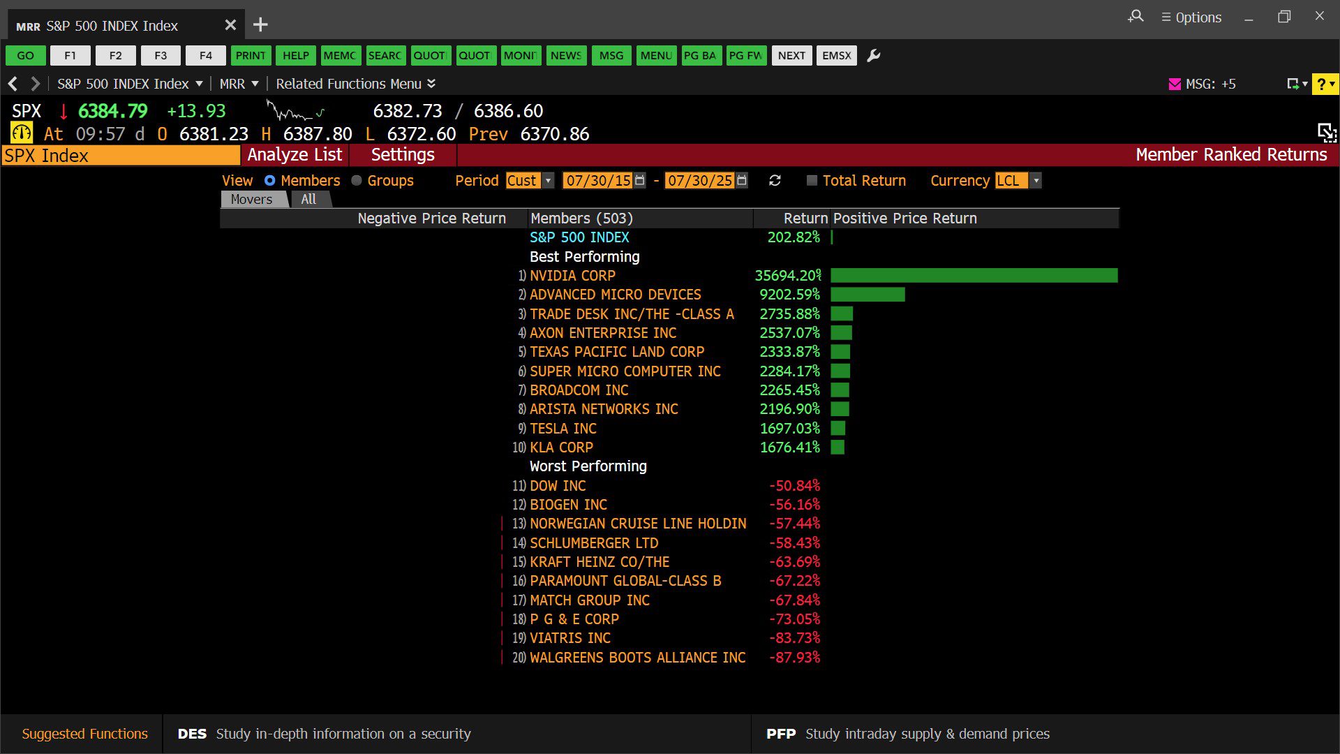Click ADVANCED MICRO DEVICES green return bar
Image resolution: width=1340 pixels, height=754 pixels.
tap(868, 295)
